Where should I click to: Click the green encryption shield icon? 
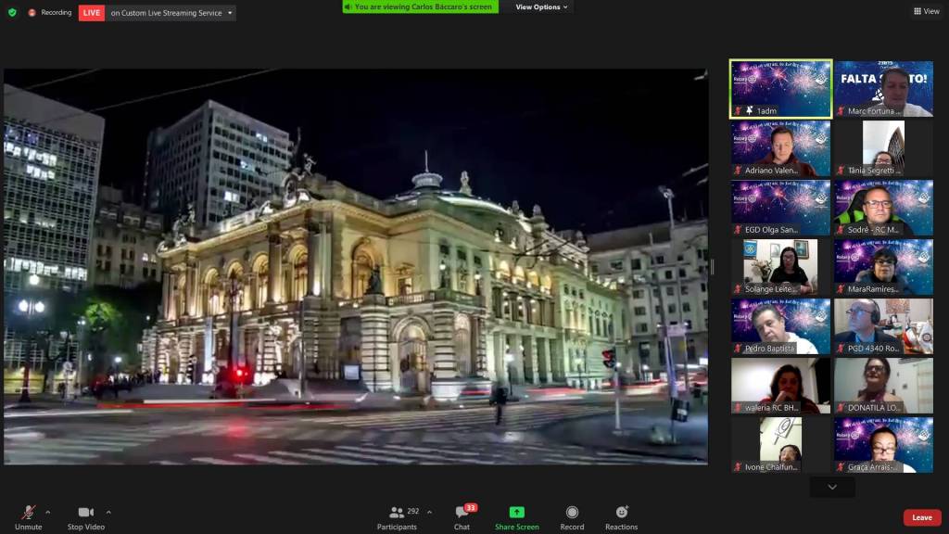click(12, 13)
